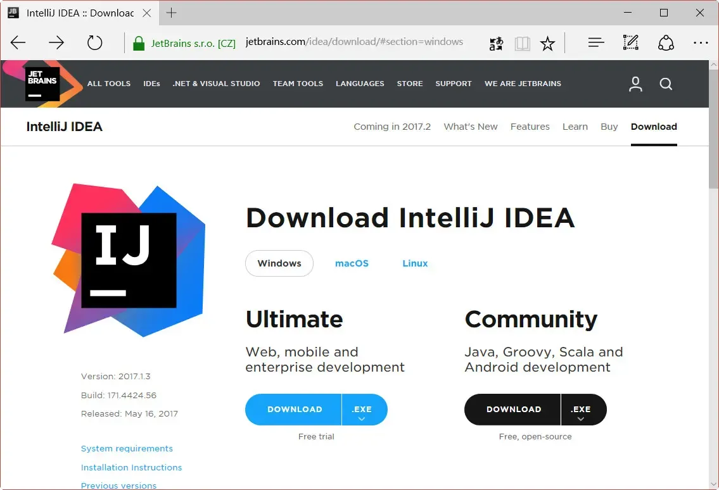Click the JetBrains s.r.o. [CZ] certificate label
The width and height of the screenshot is (719, 490).
coord(193,44)
